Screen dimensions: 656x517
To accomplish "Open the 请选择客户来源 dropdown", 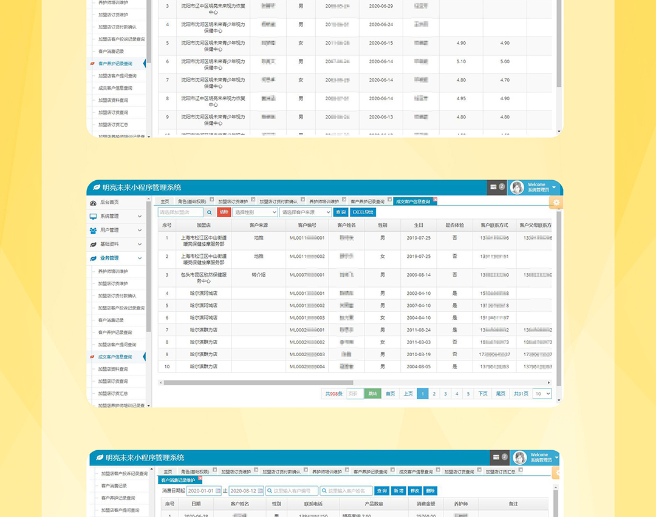I will coord(306,212).
